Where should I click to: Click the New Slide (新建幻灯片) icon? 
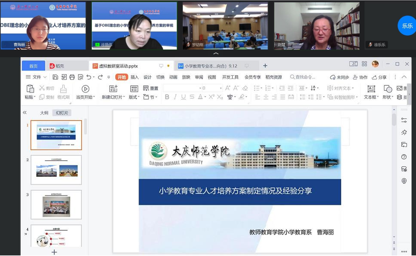point(113,89)
